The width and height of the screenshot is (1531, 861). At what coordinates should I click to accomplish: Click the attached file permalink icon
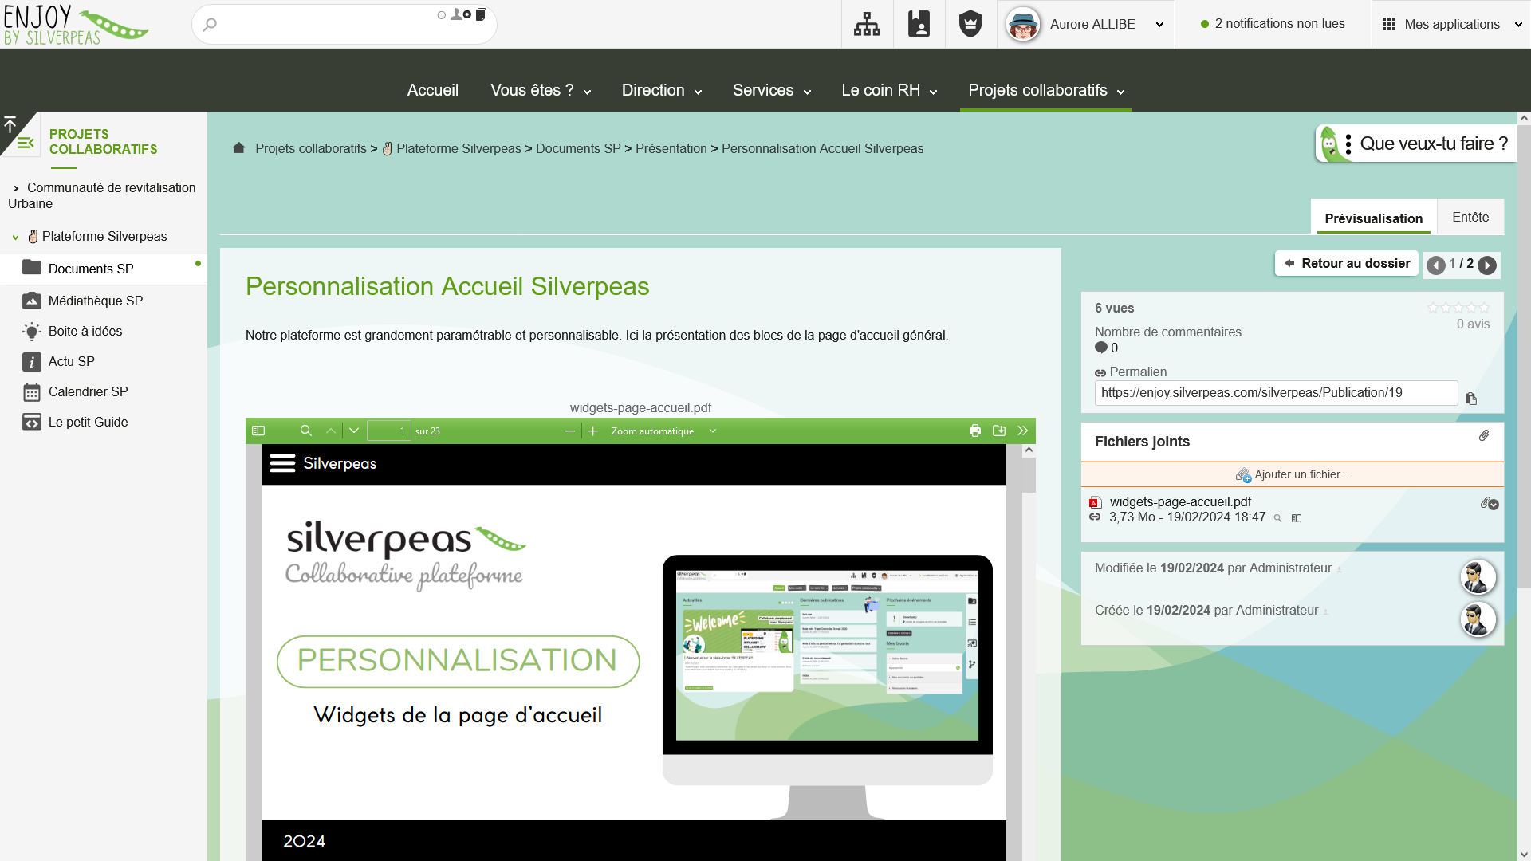[1095, 517]
